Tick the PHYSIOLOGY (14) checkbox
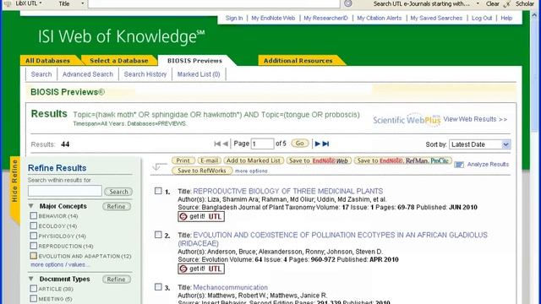 tap(34, 236)
